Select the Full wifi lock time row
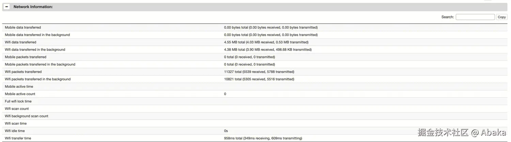The image size is (511, 142). (x=18, y=101)
